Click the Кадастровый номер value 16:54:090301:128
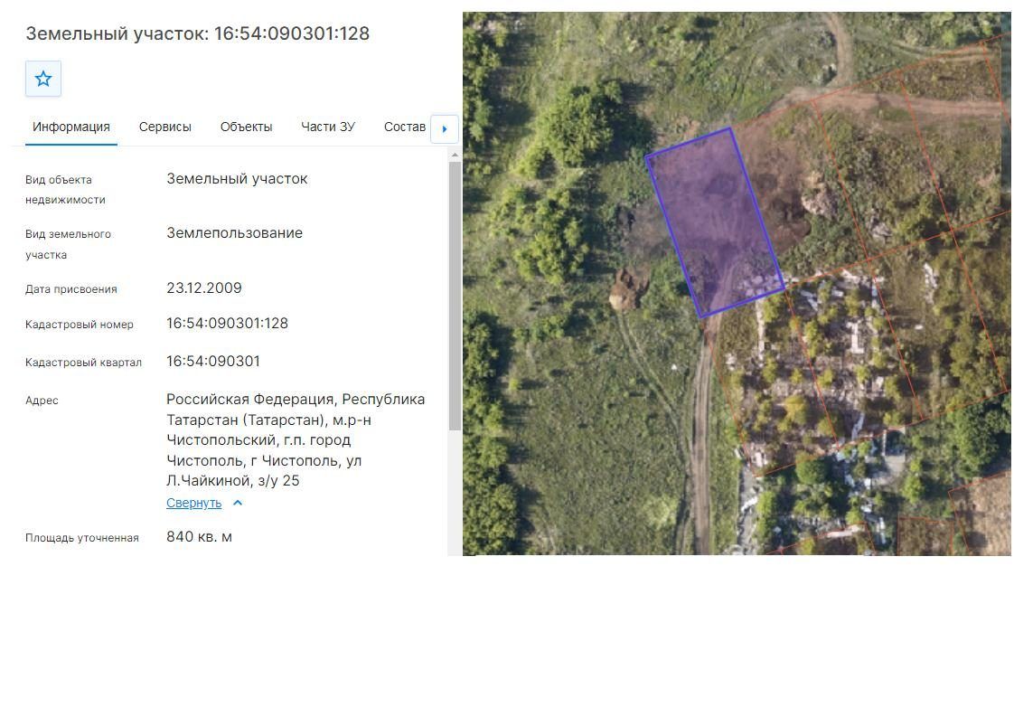Viewport: 1014px width, 717px height. [228, 323]
